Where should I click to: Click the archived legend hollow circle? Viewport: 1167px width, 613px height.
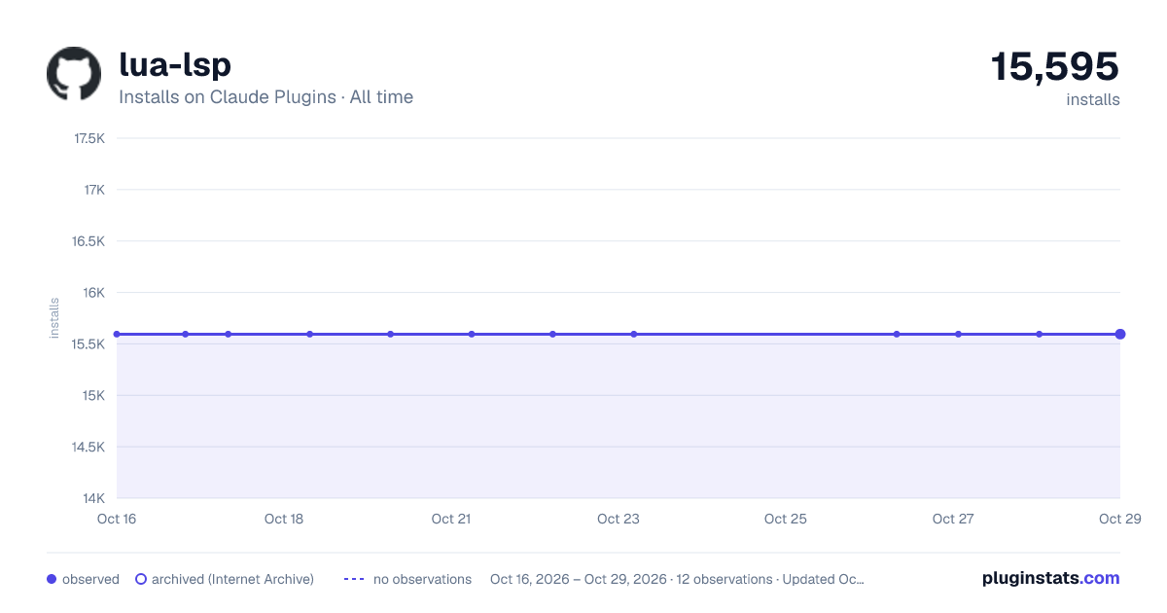141,579
